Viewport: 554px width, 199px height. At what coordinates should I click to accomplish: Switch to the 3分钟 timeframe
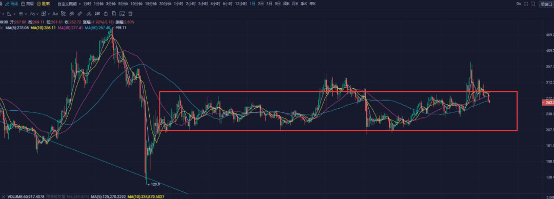(111, 4)
